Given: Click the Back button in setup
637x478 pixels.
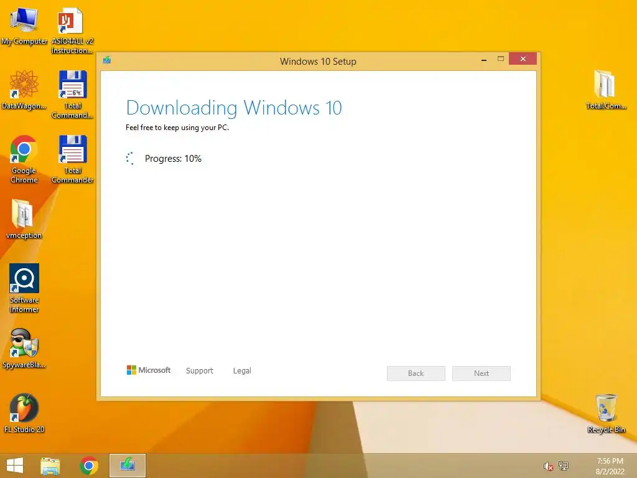Looking at the screenshot, I should [x=416, y=373].
